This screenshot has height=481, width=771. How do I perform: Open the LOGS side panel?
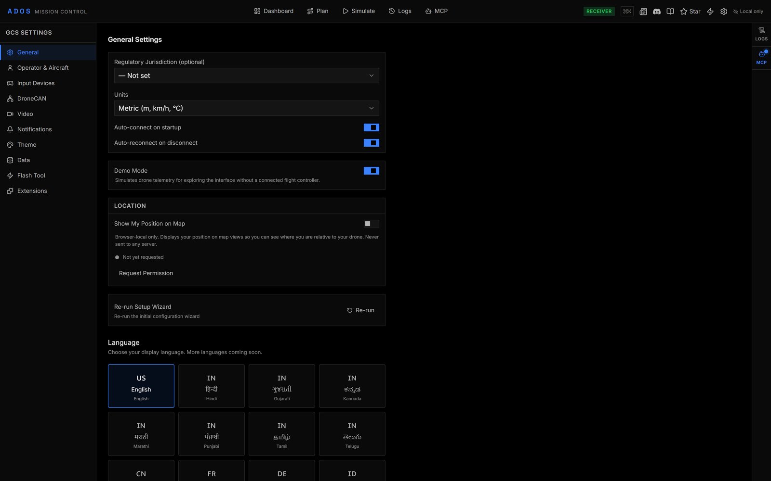click(x=761, y=34)
